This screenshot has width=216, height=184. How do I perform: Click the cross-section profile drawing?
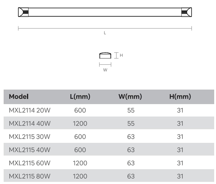[x=105, y=55]
